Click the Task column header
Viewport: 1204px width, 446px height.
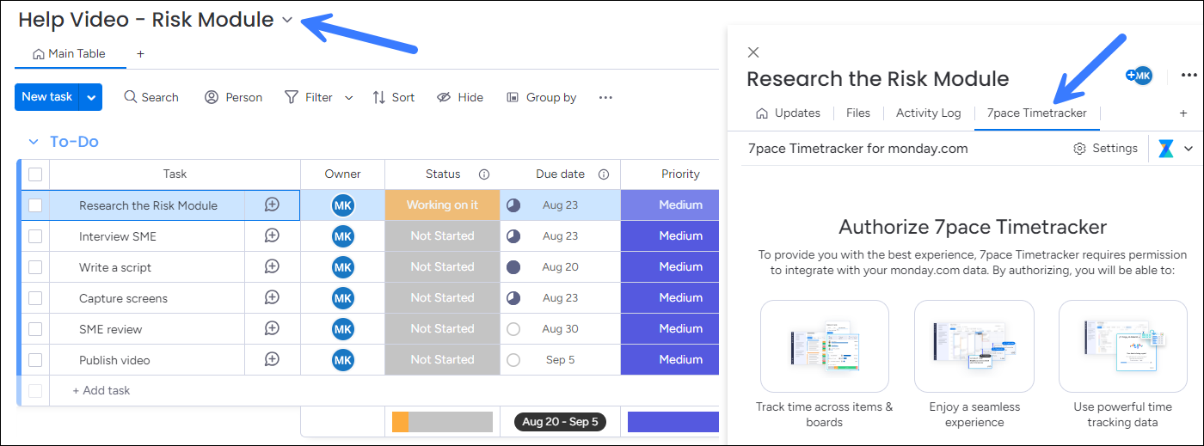click(x=175, y=174)
